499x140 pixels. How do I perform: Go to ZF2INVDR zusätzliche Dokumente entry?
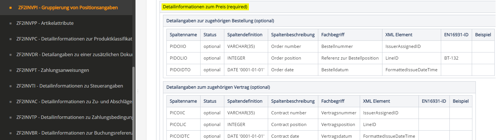click(74, 54)
